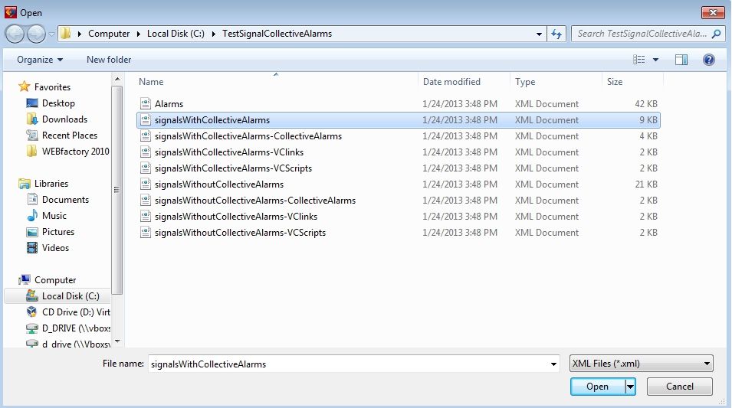Image resolution: width=732 pixels, height=408 pixels.
Task: Open Desktop in Favorites
Action: point(58,103)
